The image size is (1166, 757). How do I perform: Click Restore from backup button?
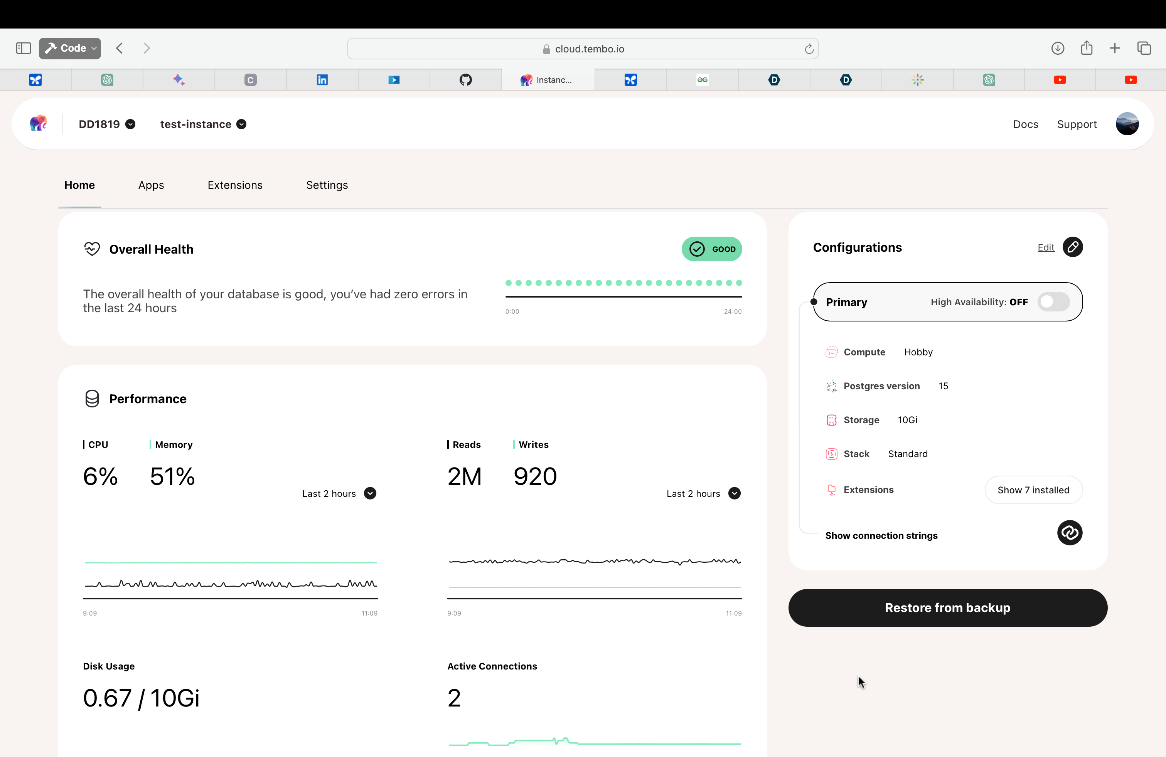947,608
